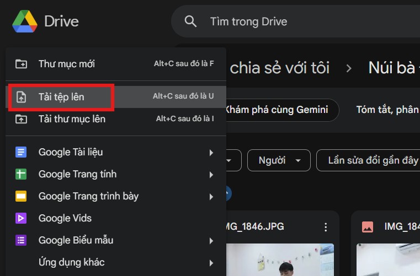Image resolution: width=420 pixels, height=276 pixels.
Task: Select 'Tải thư mục lên' menu entry
Action: (116, 119)
